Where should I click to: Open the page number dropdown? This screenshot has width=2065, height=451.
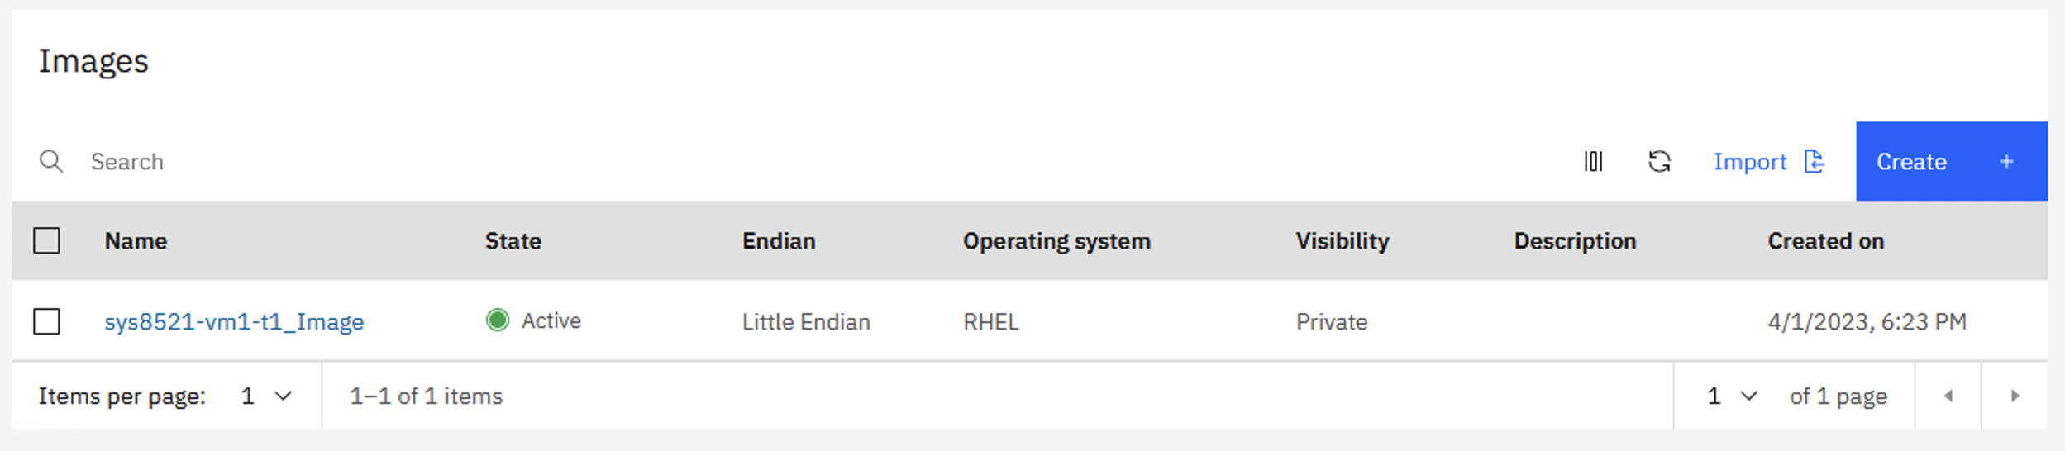[x=1732, y=396]
